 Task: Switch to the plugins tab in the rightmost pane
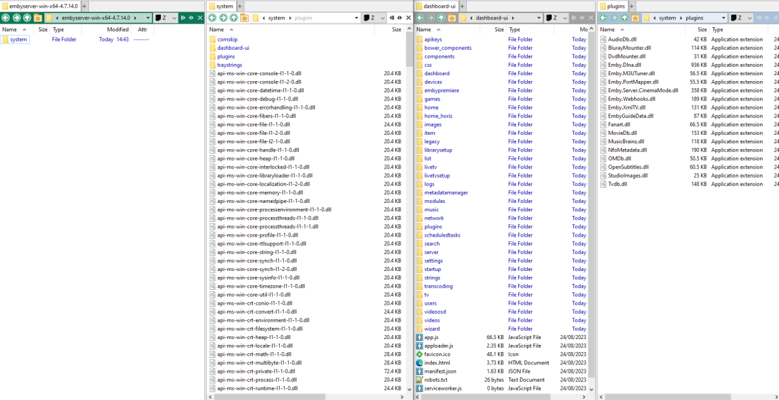[x=615, y=5]
